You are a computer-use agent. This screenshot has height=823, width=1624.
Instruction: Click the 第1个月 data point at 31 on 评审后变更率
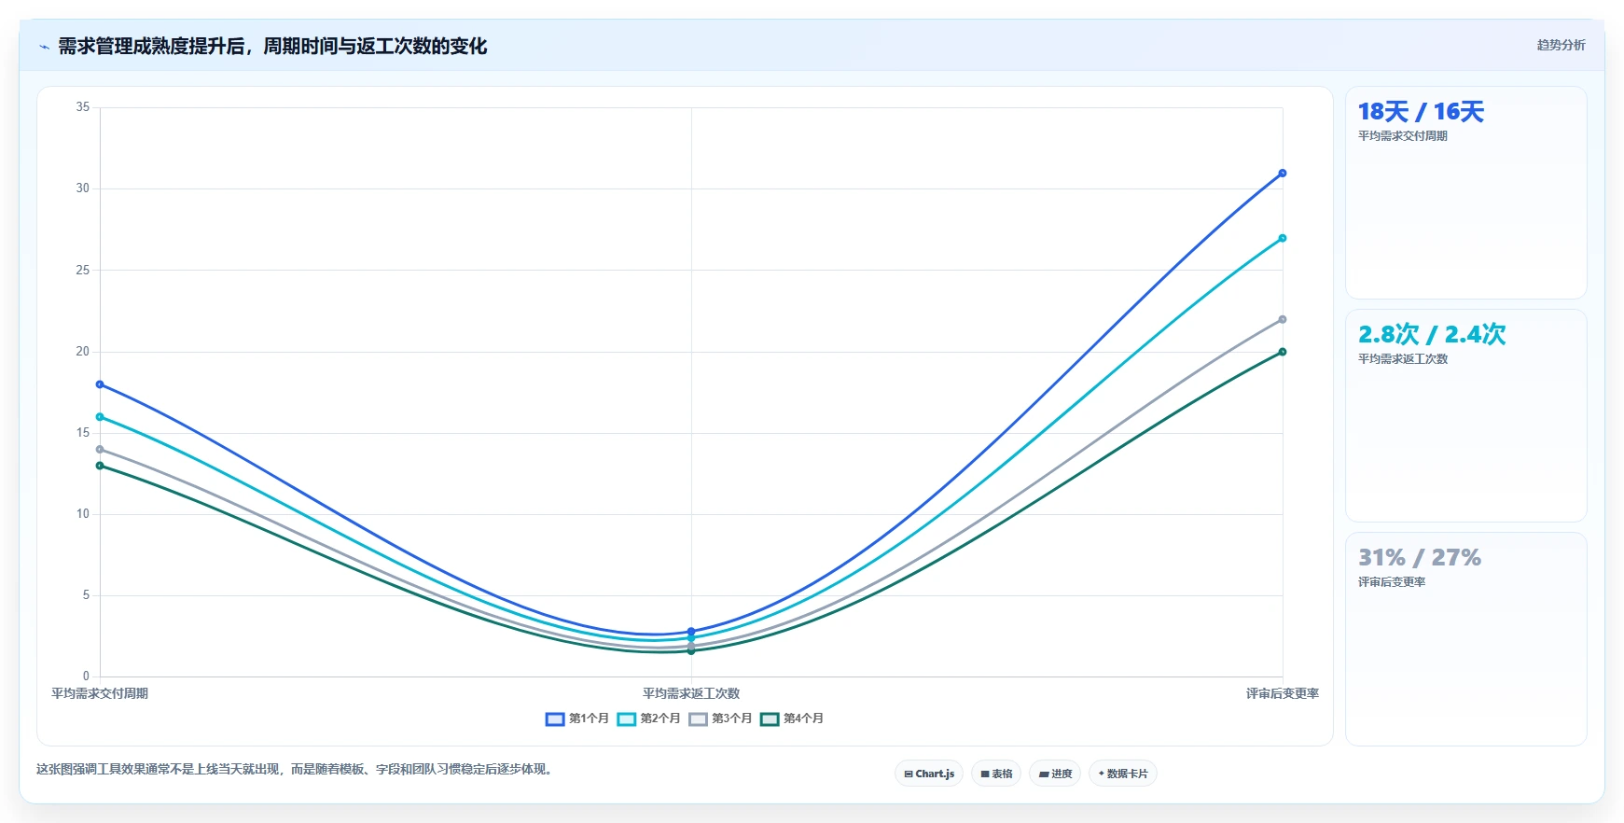1283,174
